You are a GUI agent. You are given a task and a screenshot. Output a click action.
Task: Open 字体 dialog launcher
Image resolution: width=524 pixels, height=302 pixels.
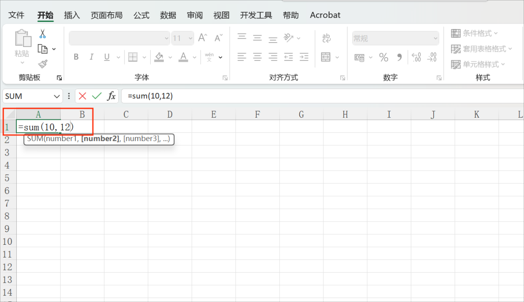[x=225, y=78]
